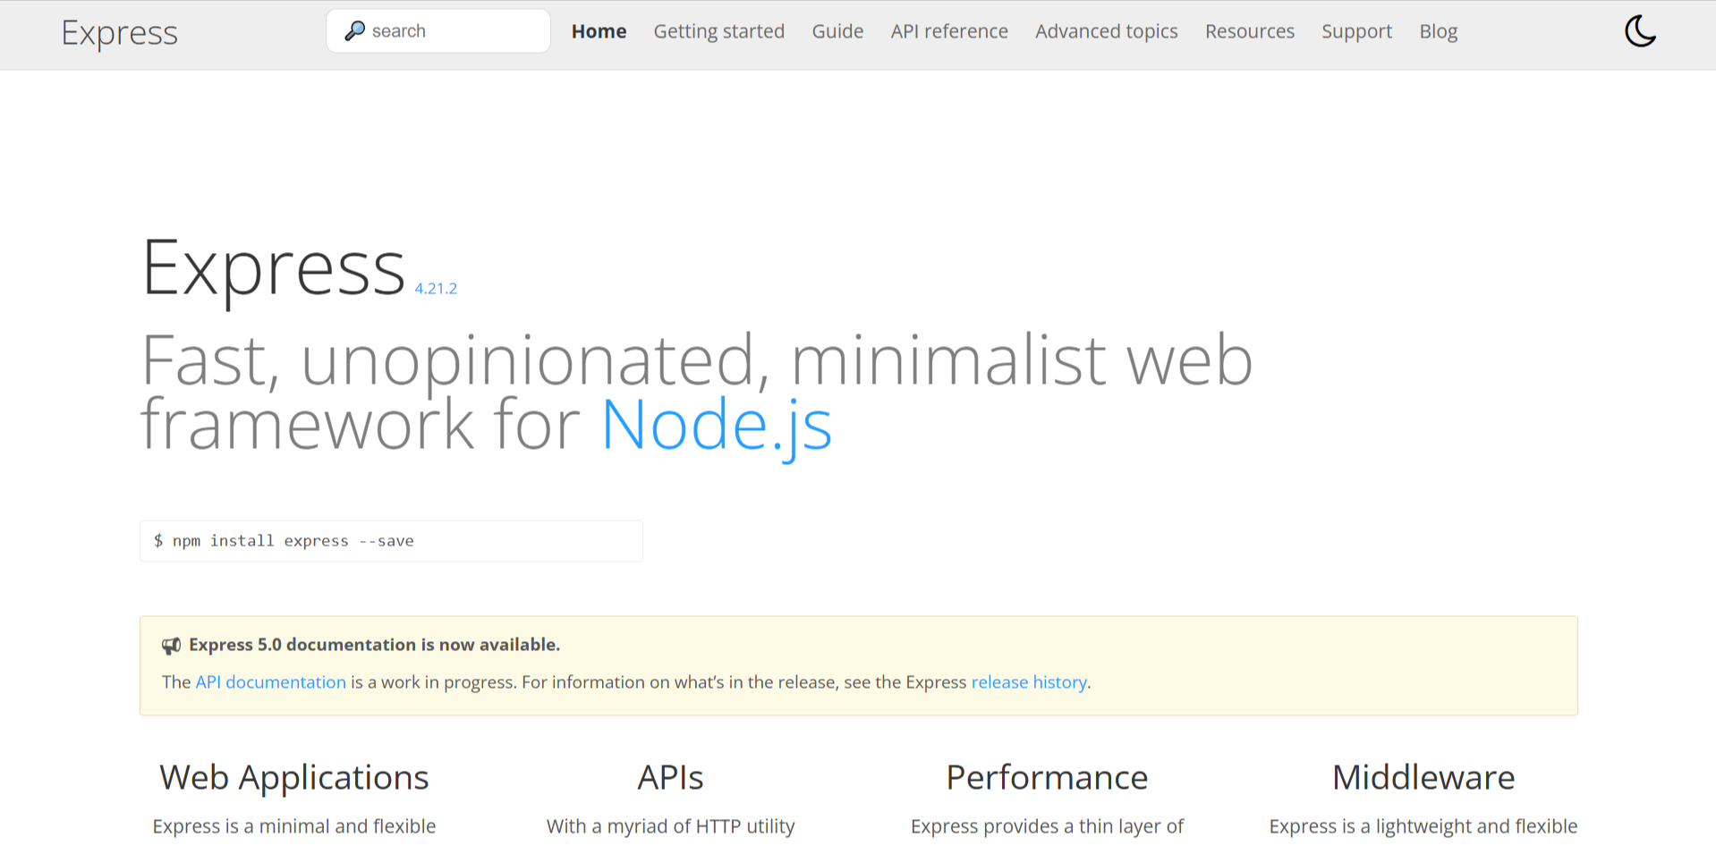1716x846 pixels.
Task: Click the Middleware heading
Action: pos(1423,777)
